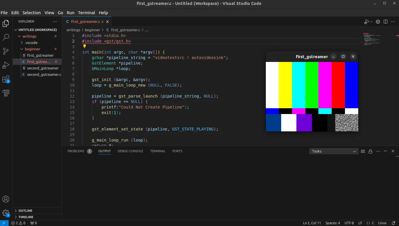Open the Accounts icon in activity bar
Viewport: 399px width, 226px height.
(x=6, y=199)
